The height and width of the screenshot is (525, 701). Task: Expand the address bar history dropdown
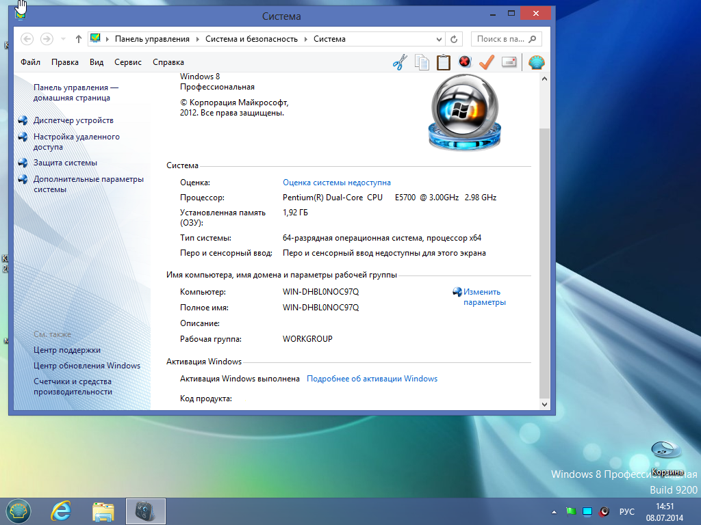439,39
